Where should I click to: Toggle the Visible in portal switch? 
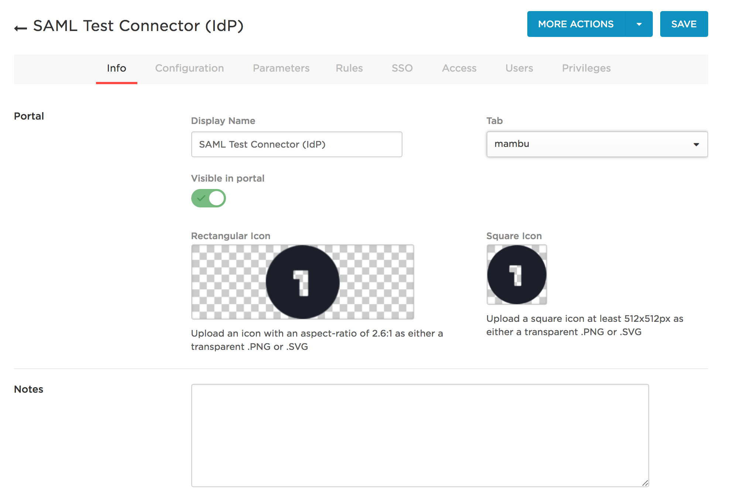click(209, 198)
